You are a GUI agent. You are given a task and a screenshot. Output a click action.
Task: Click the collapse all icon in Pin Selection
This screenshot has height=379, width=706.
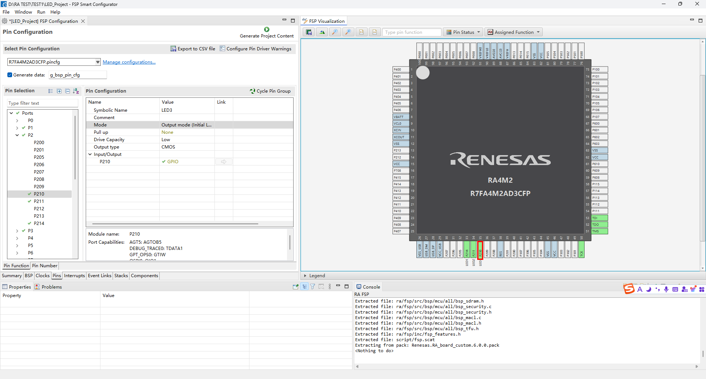point(68,91)
